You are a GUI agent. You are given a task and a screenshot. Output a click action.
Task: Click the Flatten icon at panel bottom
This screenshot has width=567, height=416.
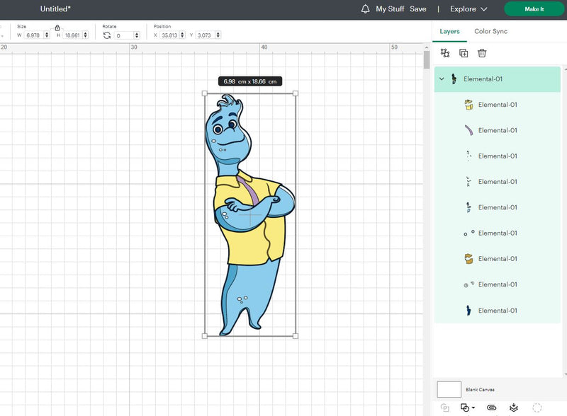514,408
